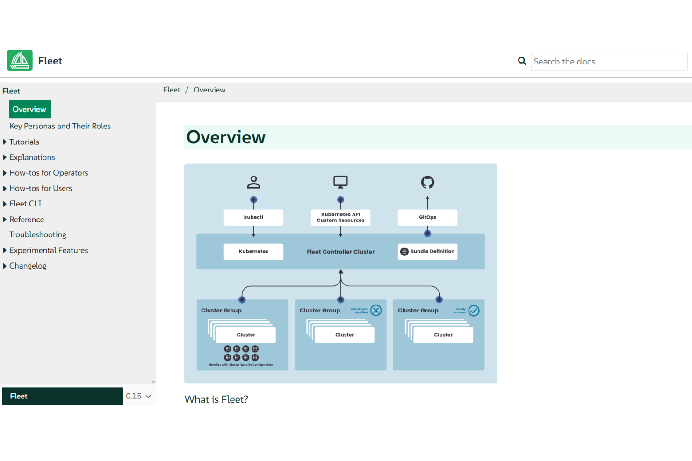Image resolution: width=692 pixels, height=461 pixels.
Task: Click the Fleet sidebar heading
Action: [x=11, y=91]
